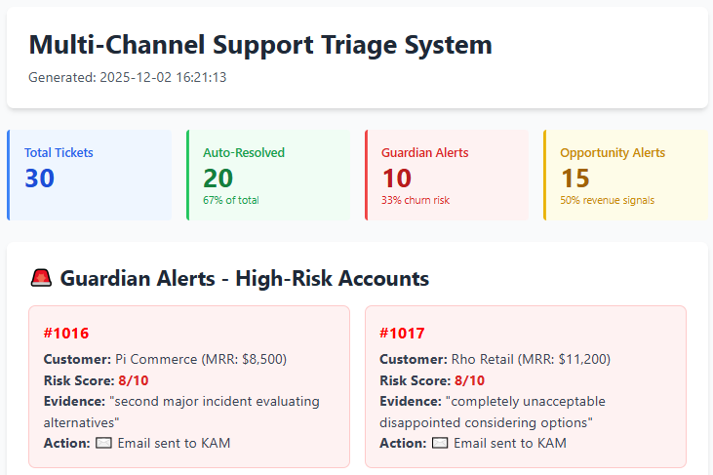Click "Email sent to KAM" in ticket #1017
The image size is (713, 475).
[509, 443]
